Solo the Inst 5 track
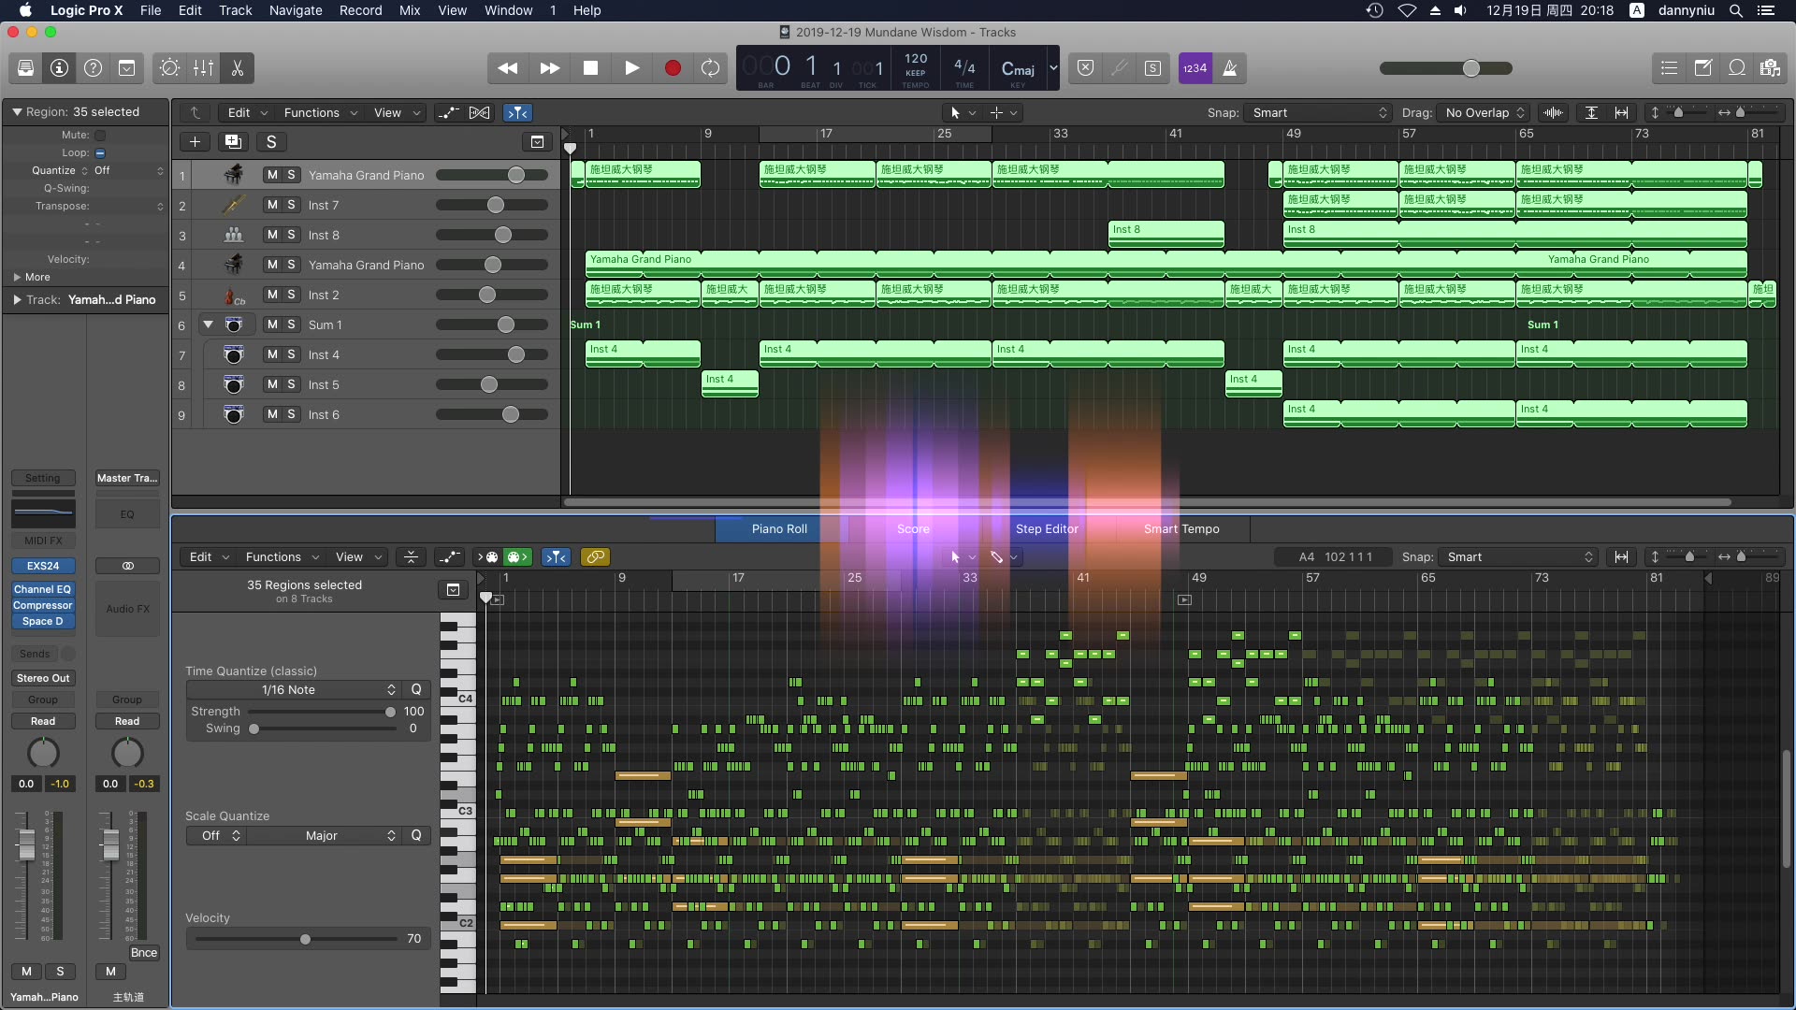 coord(291,384)
